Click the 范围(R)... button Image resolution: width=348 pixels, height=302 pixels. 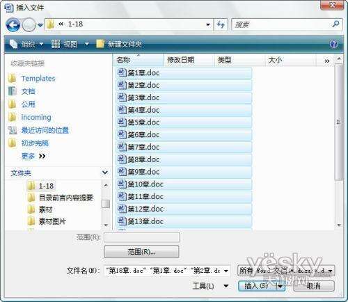[141, 252]
